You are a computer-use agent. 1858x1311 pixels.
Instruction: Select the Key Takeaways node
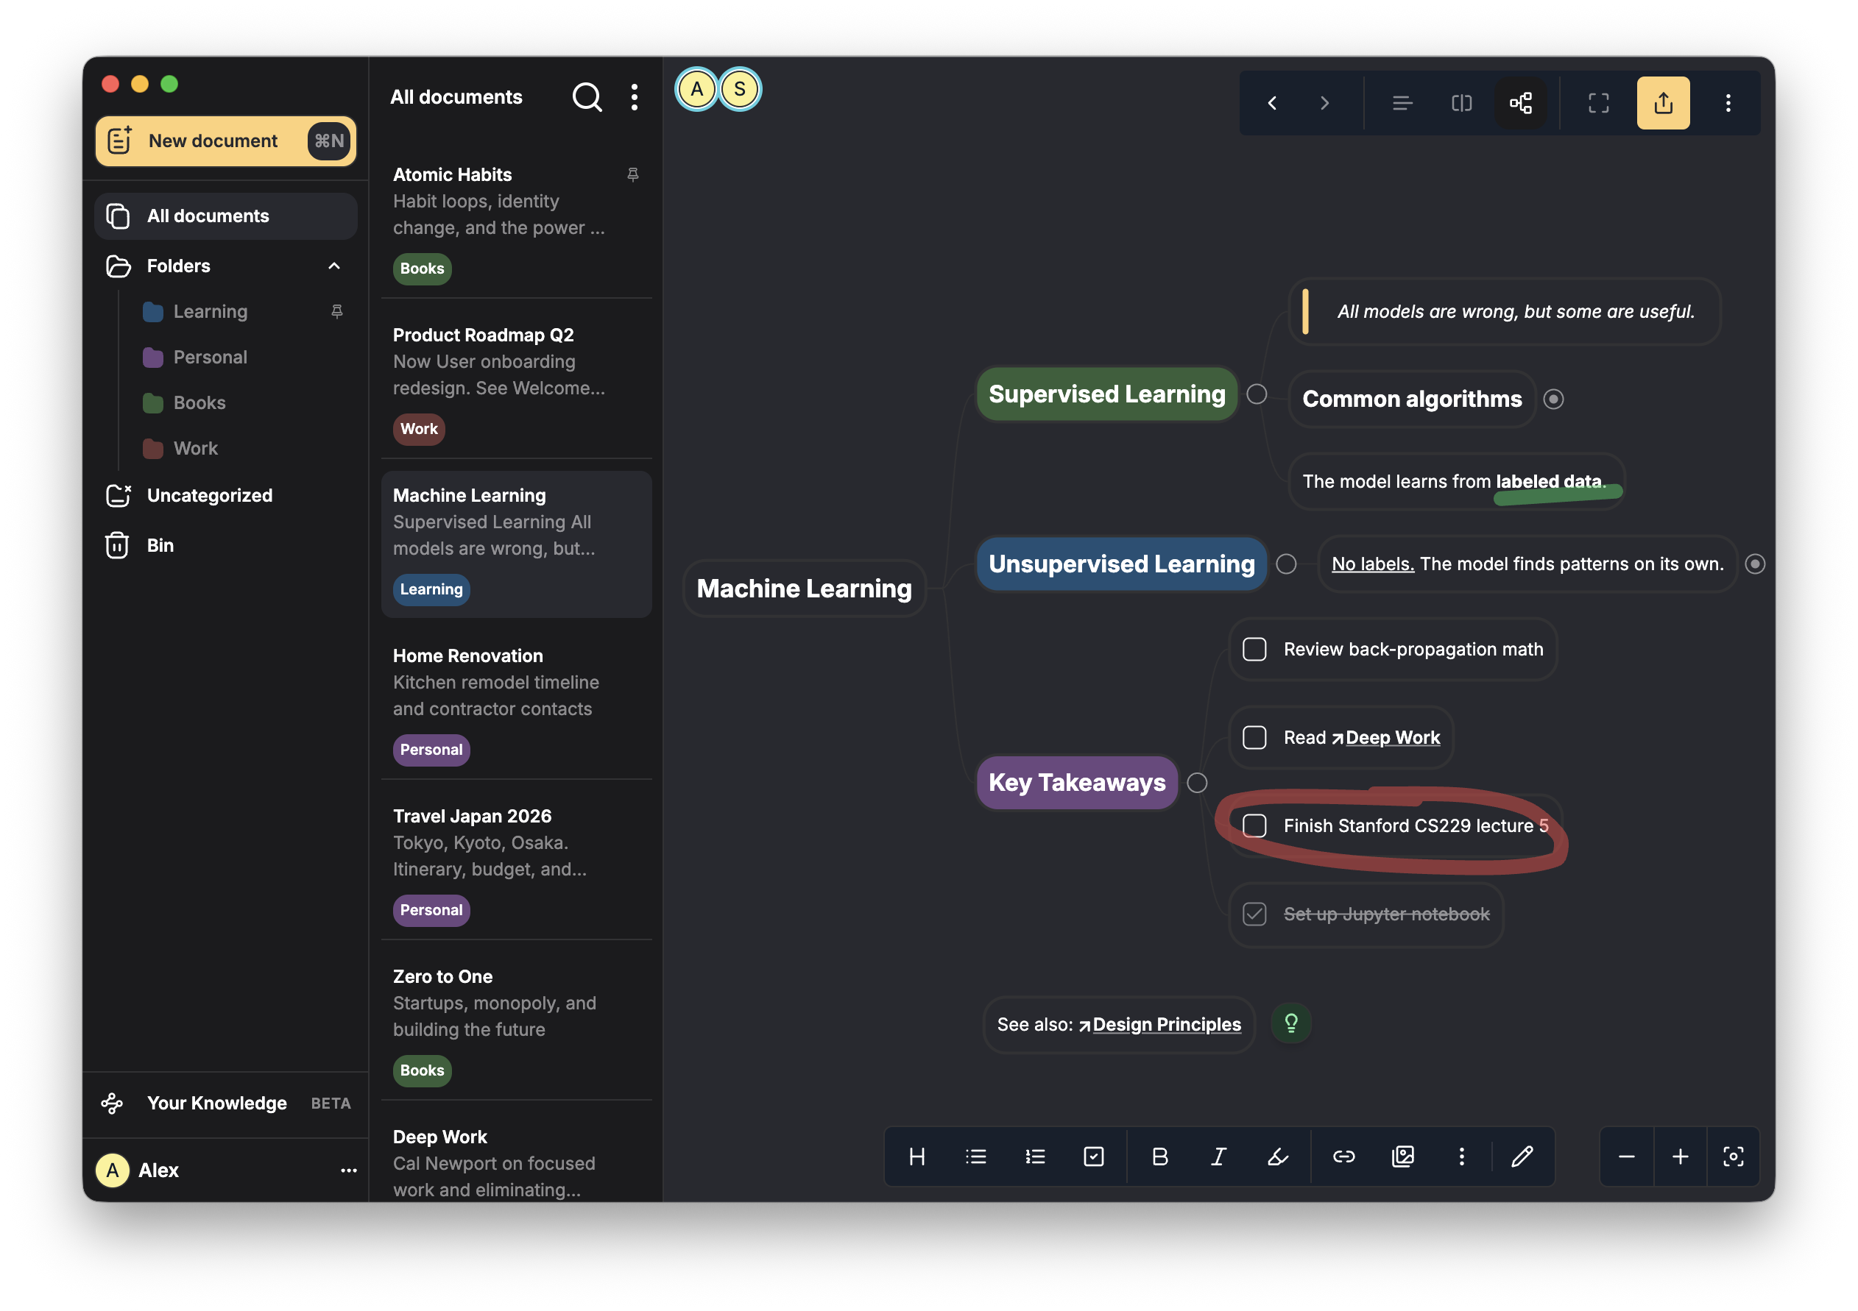[x=1077, y=782]
